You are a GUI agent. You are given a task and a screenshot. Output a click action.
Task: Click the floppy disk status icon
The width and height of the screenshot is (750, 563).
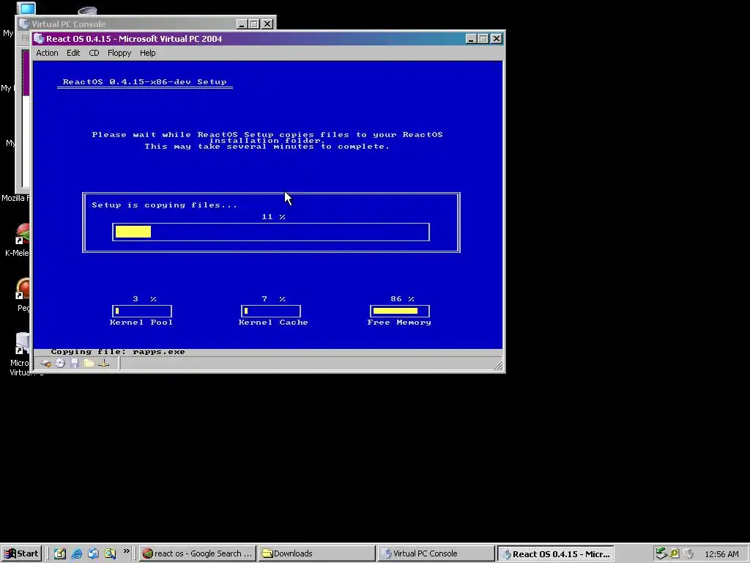75,364
